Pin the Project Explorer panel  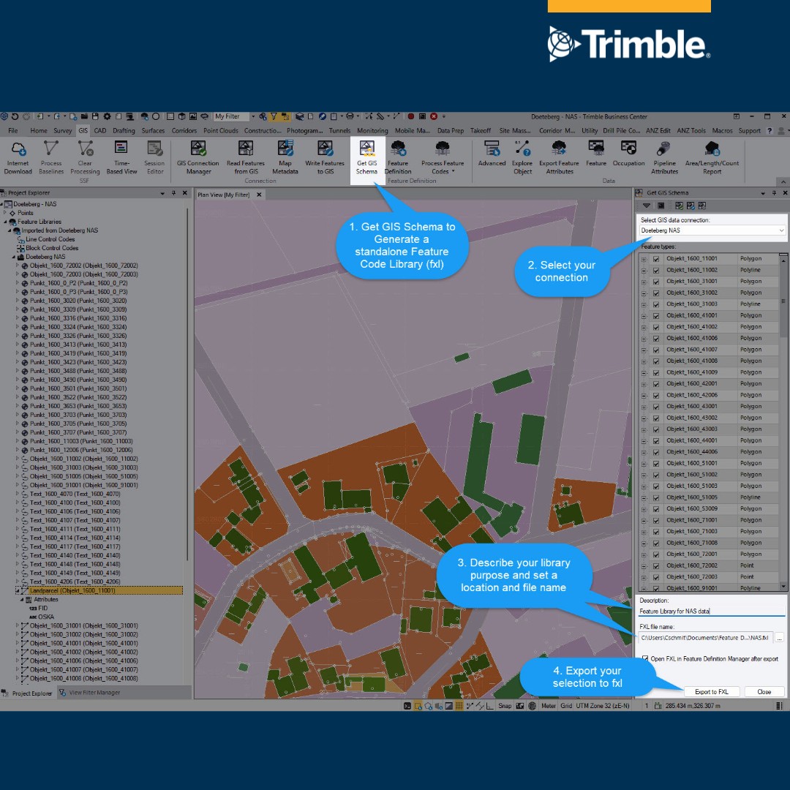[x=173, y=193]
